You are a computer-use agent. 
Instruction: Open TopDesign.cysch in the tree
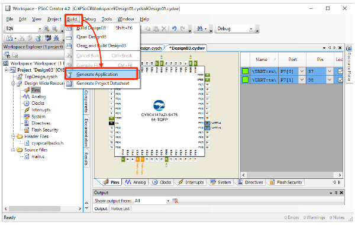[41, 76]
